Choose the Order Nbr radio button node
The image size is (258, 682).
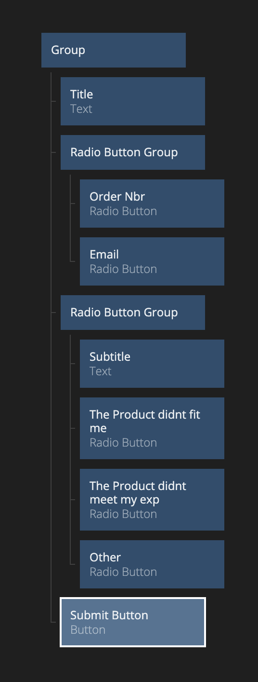click(152, 204)
